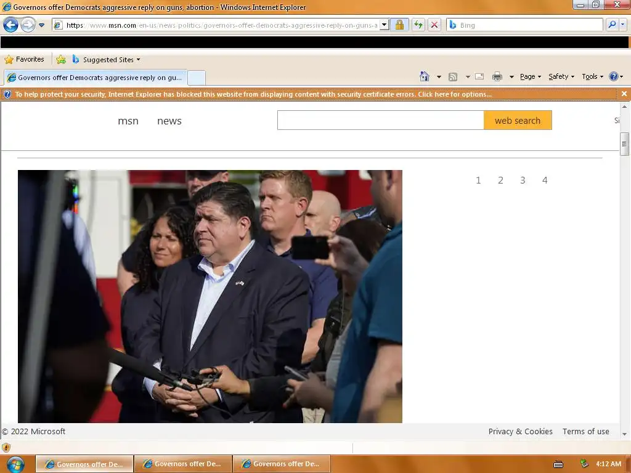Image resolution: width=631 pixels, height=473 pixels.
Task: Click the Read Mail envelope icon
Action: pyautogui.click(x=479, y=76)
